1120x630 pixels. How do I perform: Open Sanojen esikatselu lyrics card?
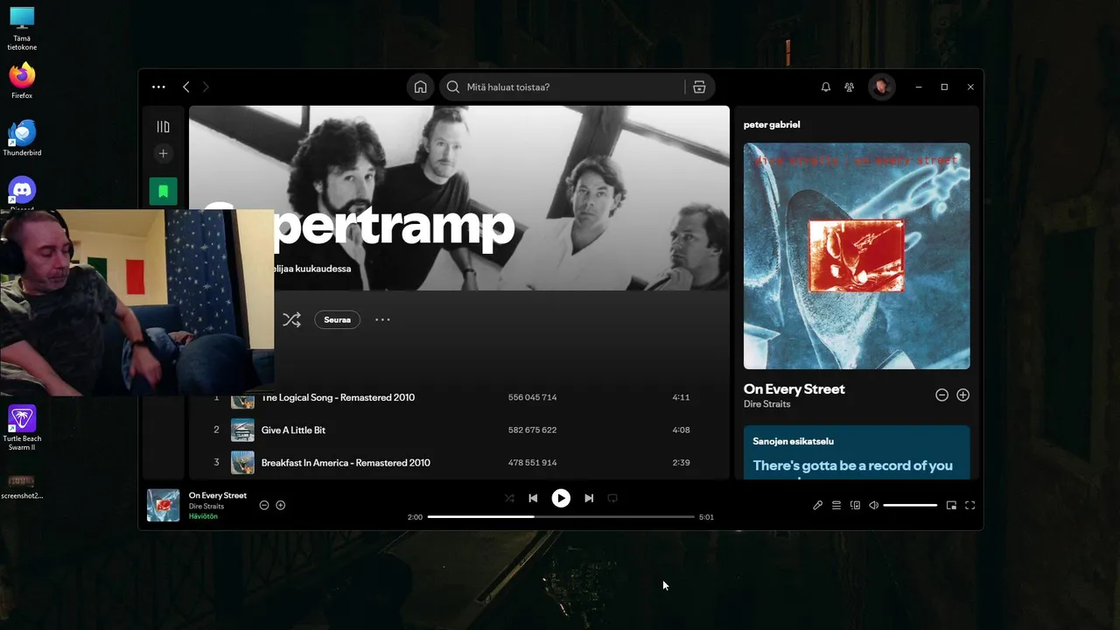[x=857, y=452]
